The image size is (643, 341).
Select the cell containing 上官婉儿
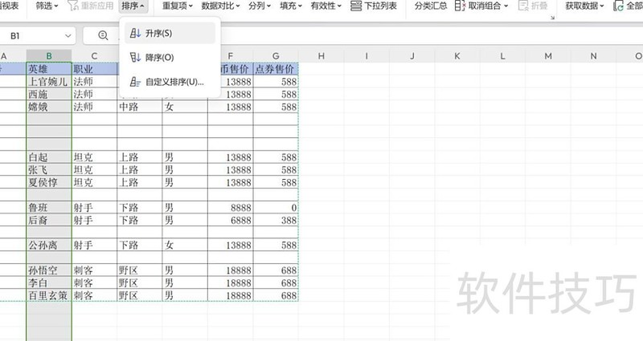[49, 82]
